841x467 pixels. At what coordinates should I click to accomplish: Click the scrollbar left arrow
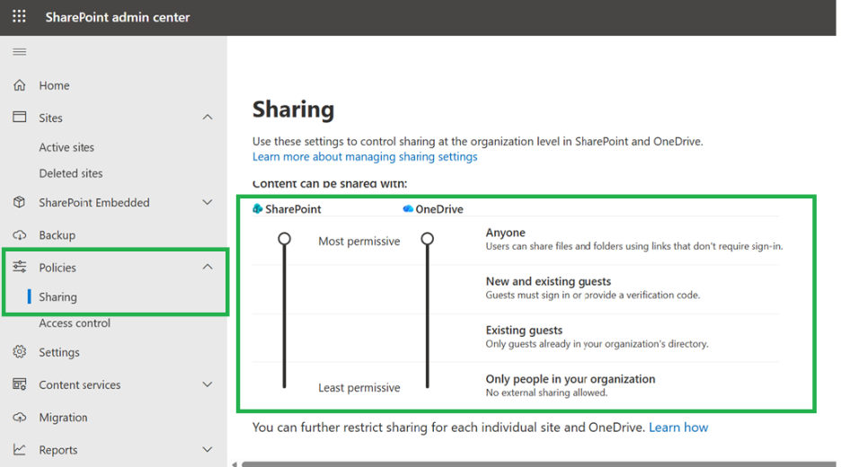click(x=235, y=464)
